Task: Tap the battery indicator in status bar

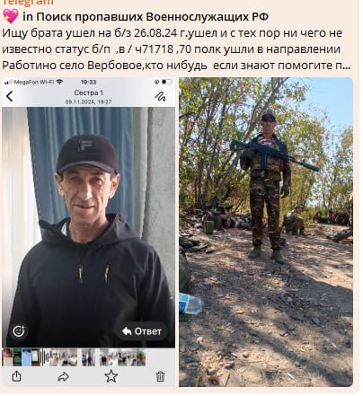Action: 167,82
